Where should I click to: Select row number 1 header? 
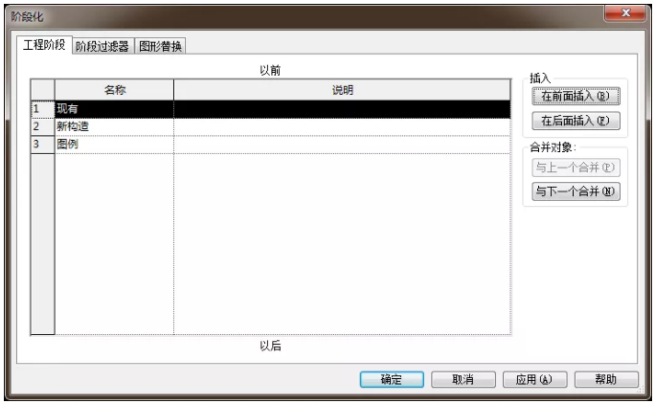click(x=41, y=109)
